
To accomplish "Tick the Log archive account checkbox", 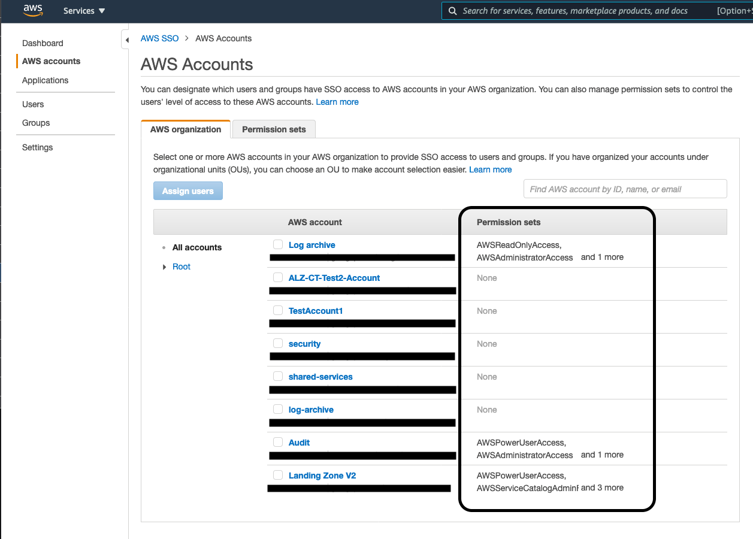I will click(x=278, y=244).
